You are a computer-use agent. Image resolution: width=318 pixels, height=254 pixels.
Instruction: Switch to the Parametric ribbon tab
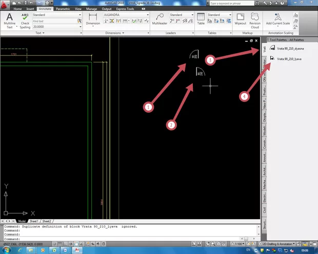click(63, 9)
